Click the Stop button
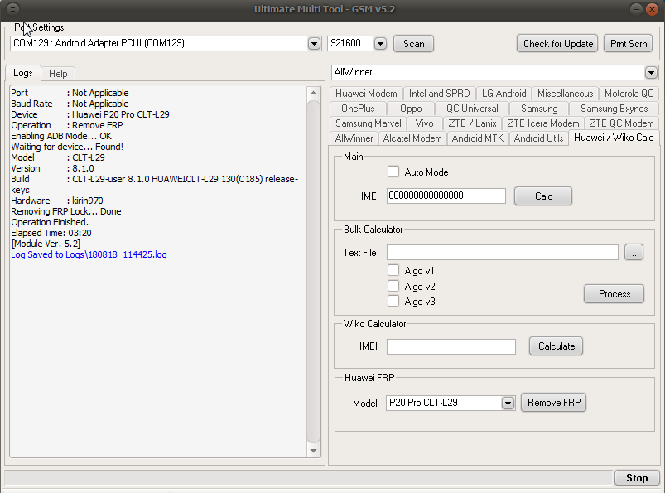Viewport: 665px width, 493px height. [x=637, y=478]
